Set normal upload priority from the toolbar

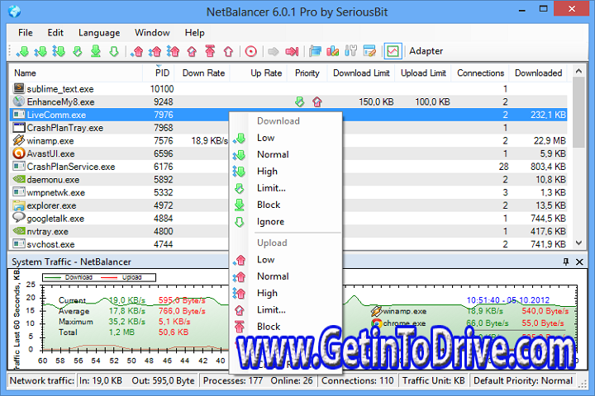tap(155, 51)
